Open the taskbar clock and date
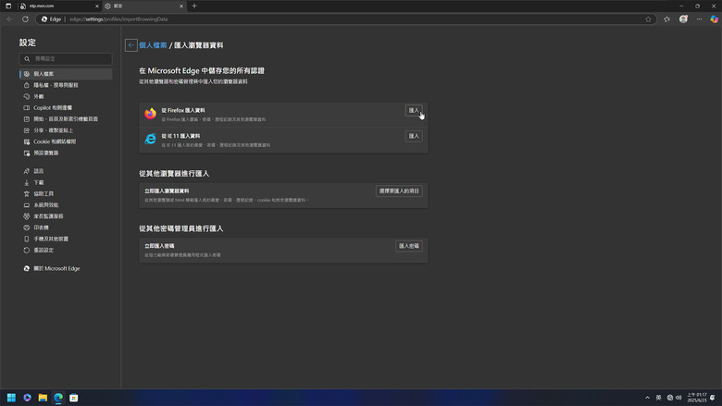This screenshot has width=722, height=406. 697,398
